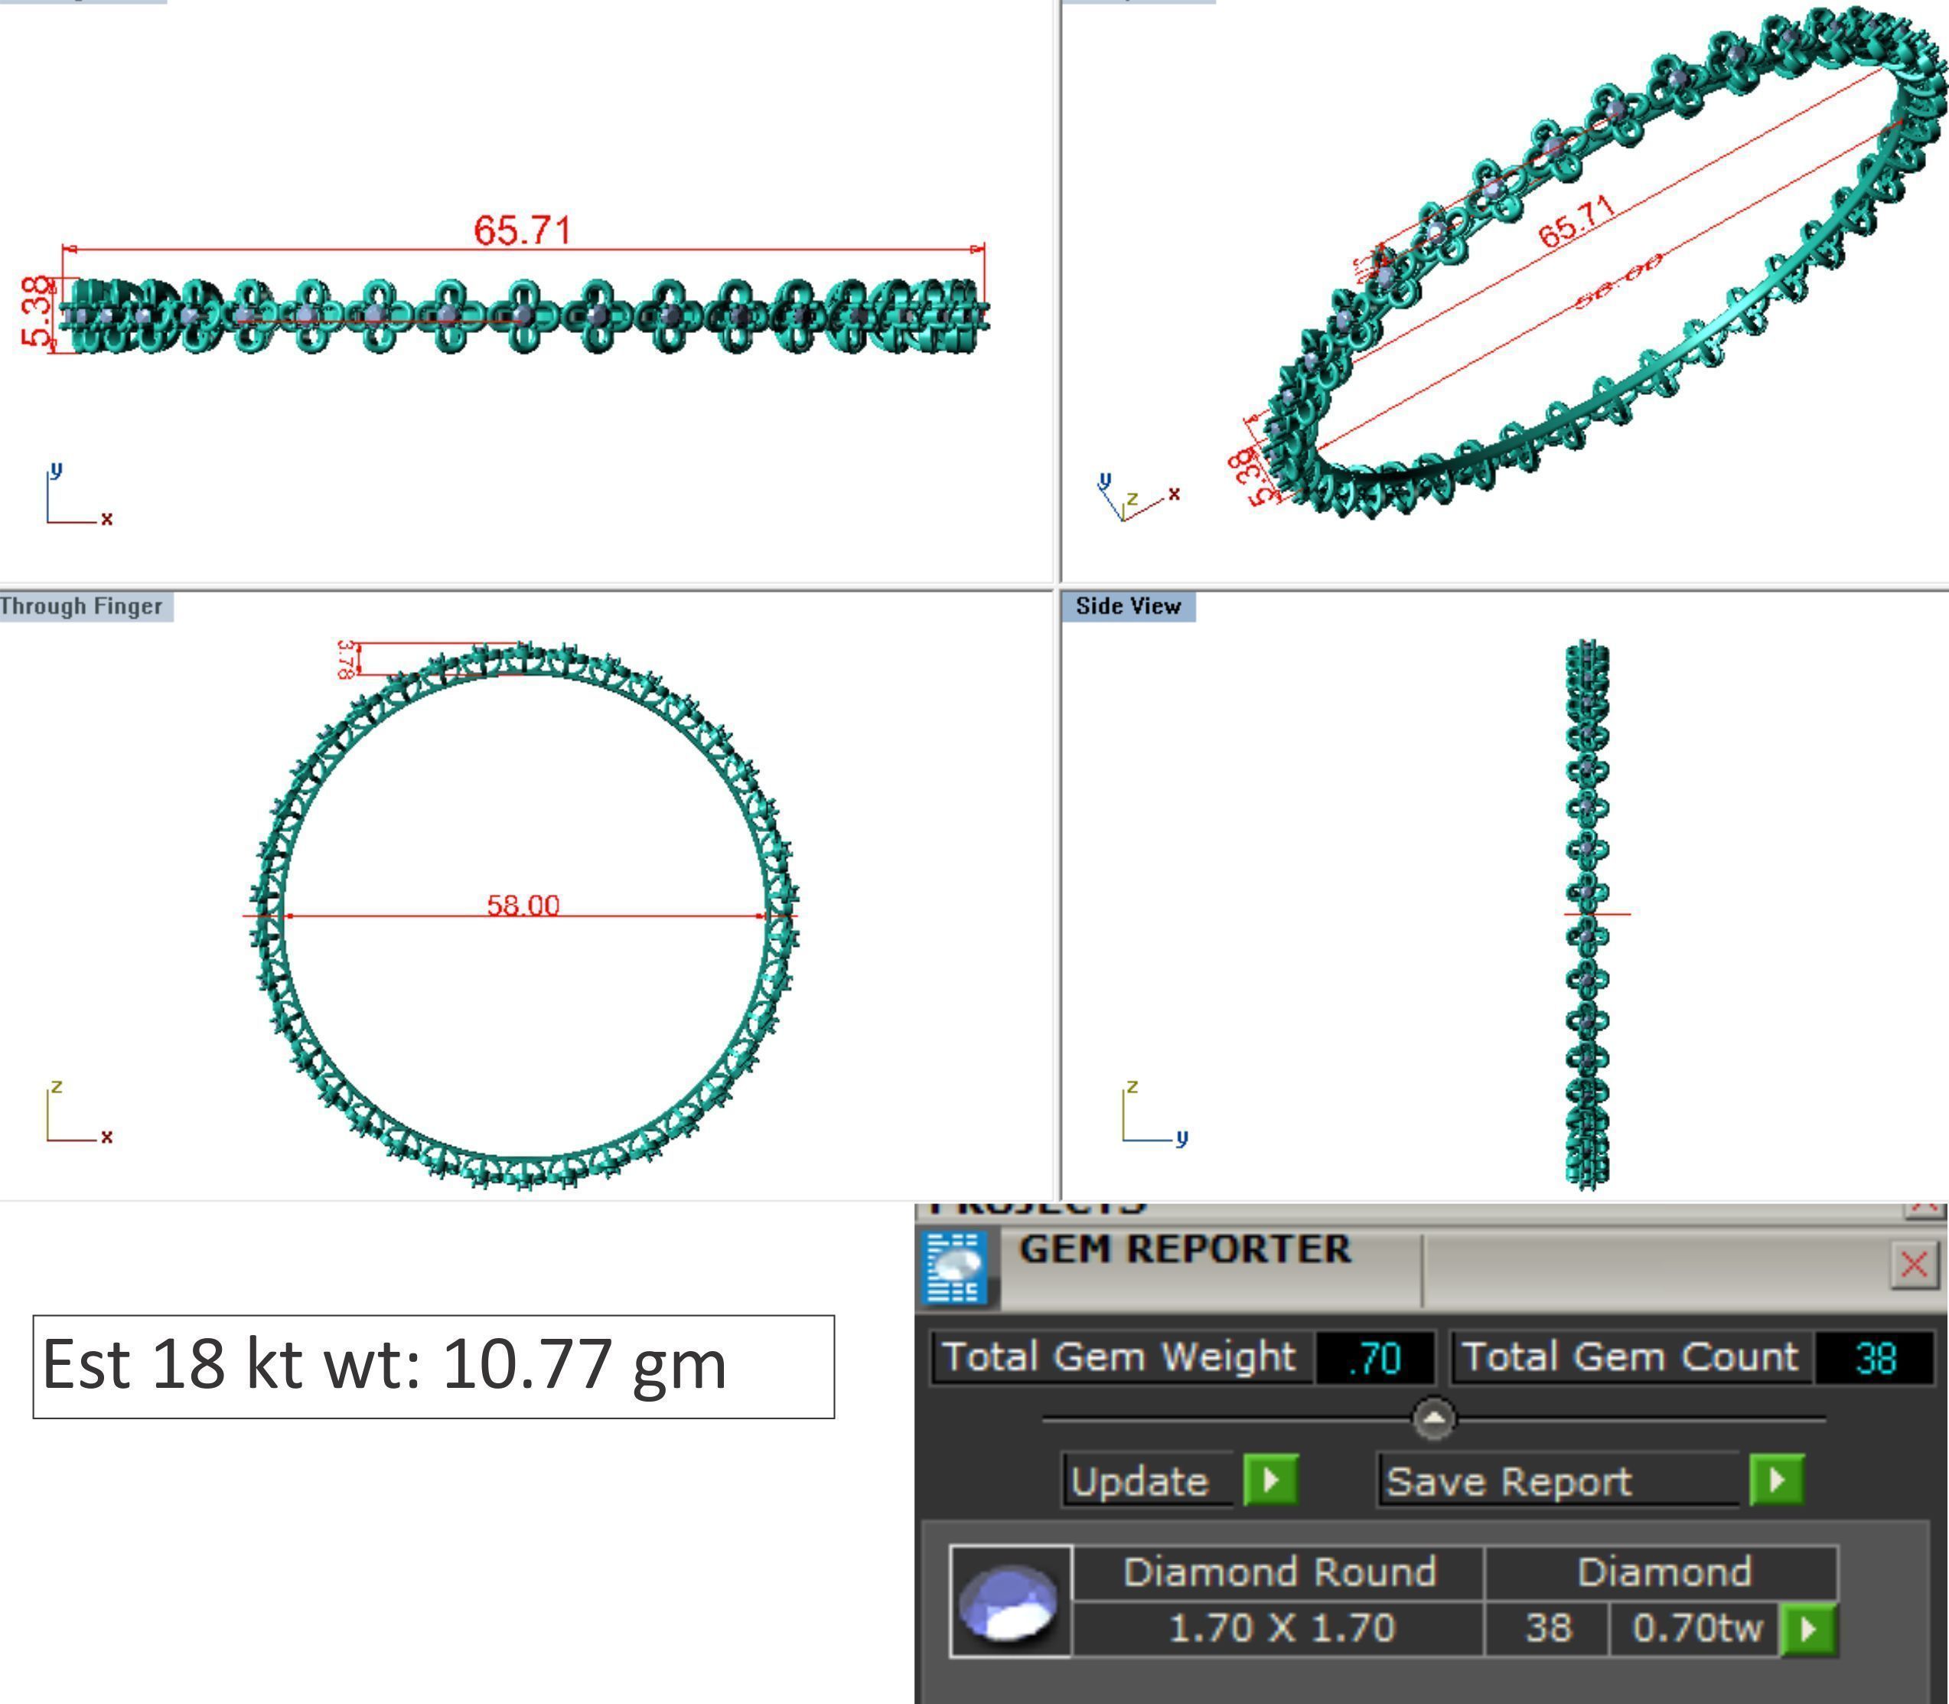Run Save Report with green arrow
The height and width of the screenshot is (1704, 1949).
click(x=1777, y=1480)
